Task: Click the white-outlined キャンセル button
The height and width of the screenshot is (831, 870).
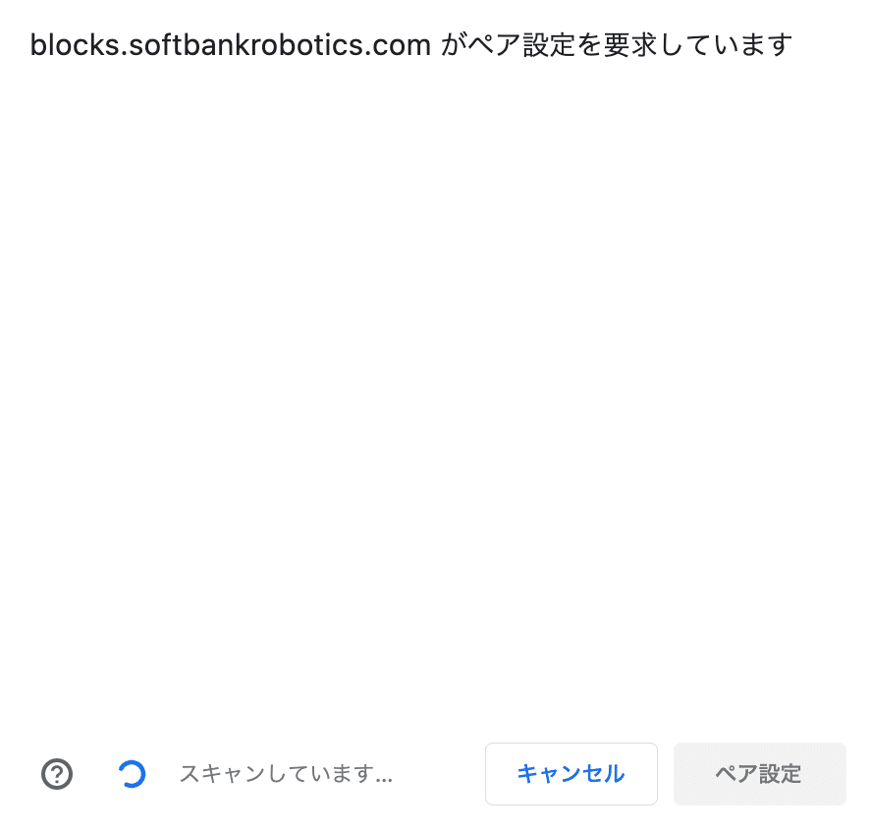Action: [571, 774]
